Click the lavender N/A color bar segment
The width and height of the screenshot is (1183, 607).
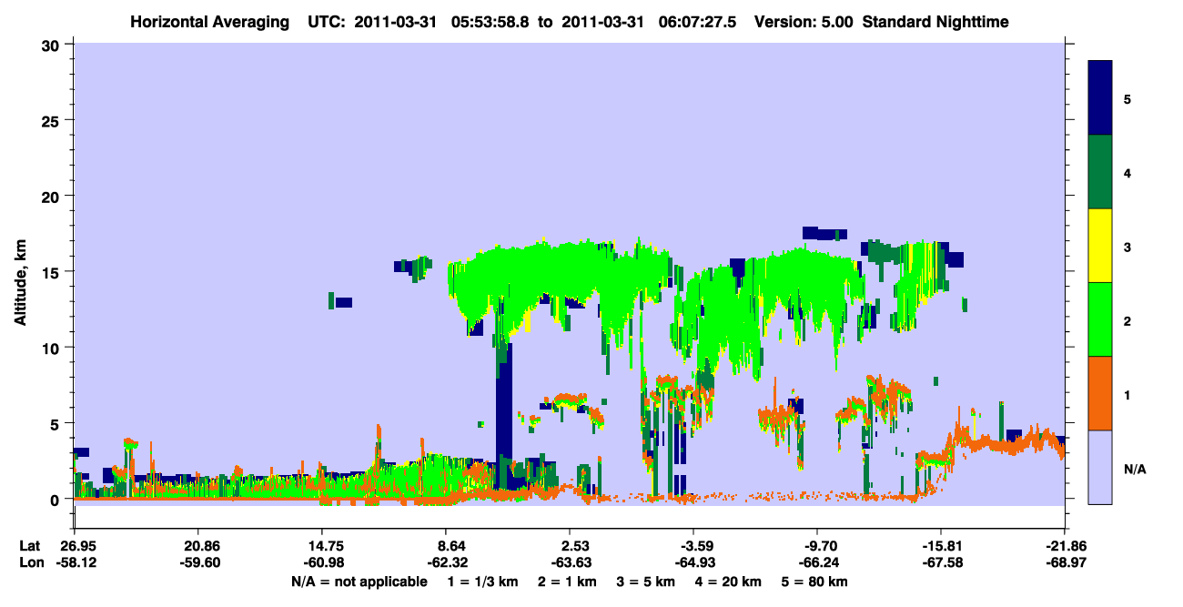click(1101, 467)
